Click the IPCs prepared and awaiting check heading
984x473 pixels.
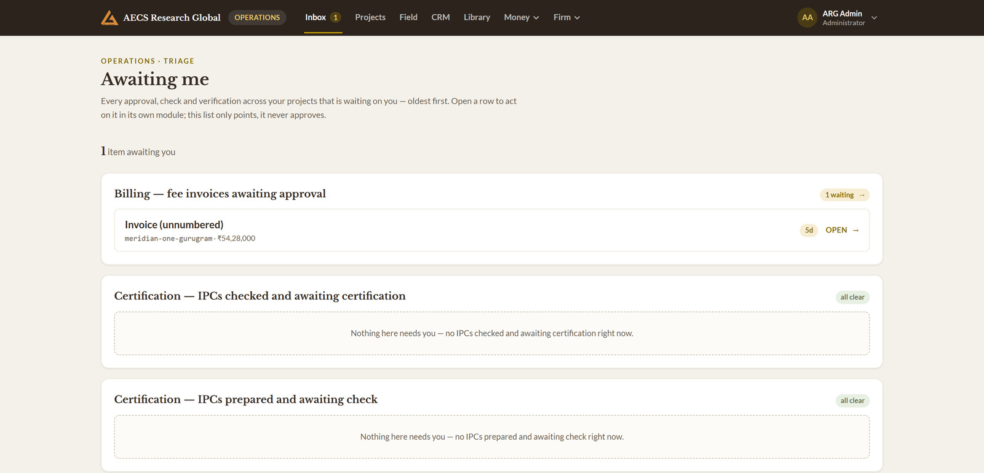tap(246, 399)
